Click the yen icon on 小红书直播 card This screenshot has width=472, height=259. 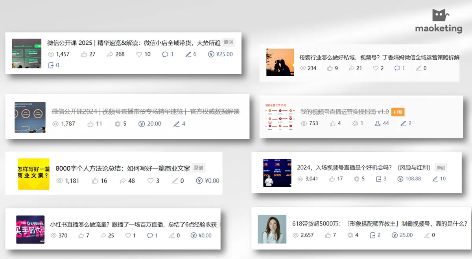click(x=194, y=235)
